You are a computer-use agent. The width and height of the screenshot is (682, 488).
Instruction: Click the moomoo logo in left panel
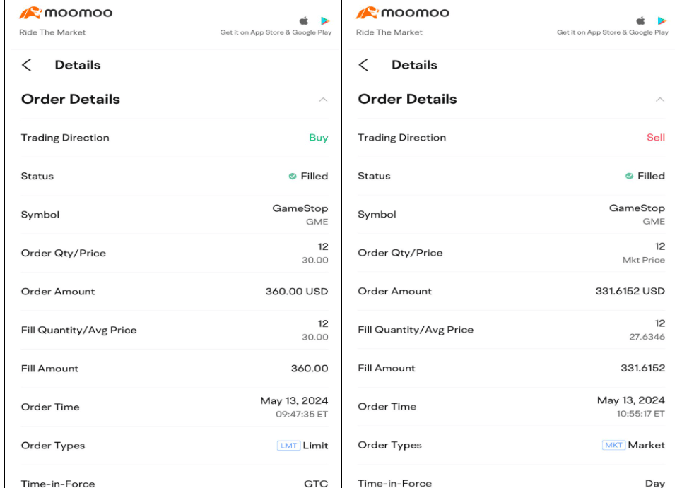(x=65, y=13)
